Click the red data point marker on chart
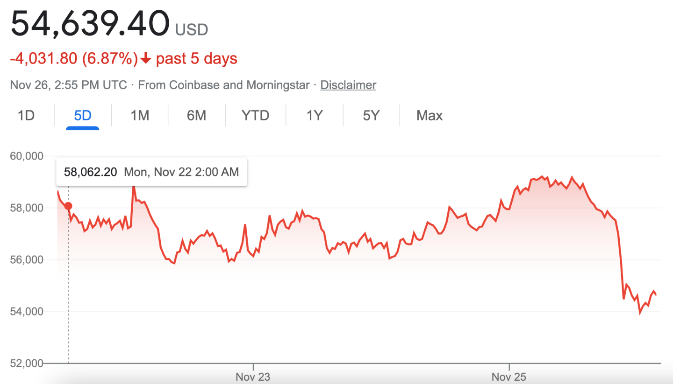 [68, 206]
